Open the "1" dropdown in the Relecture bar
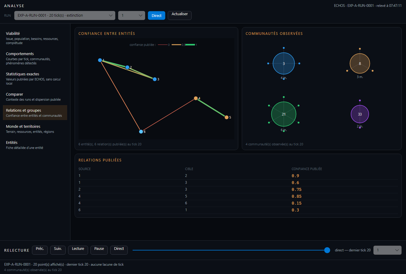Image resolution: width=406 pixels, height=274 pixels. coord(387,250)
